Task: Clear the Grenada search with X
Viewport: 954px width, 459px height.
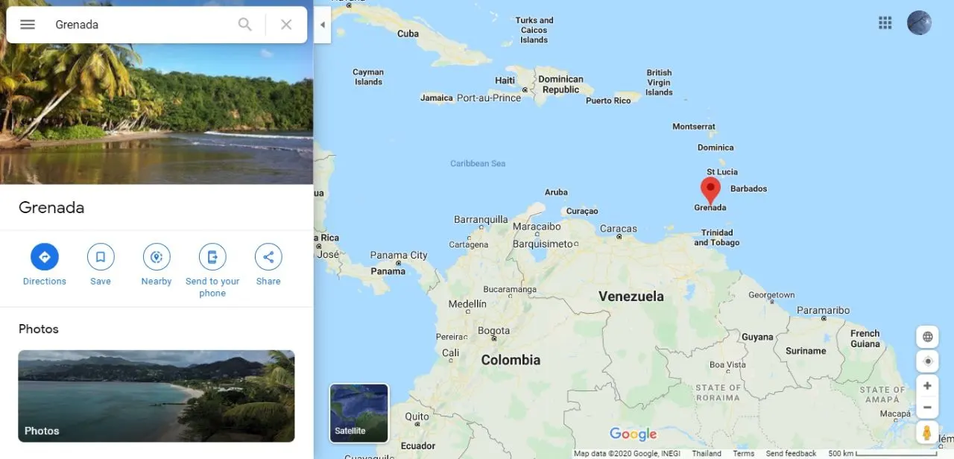Action: (x=286, y=25)
